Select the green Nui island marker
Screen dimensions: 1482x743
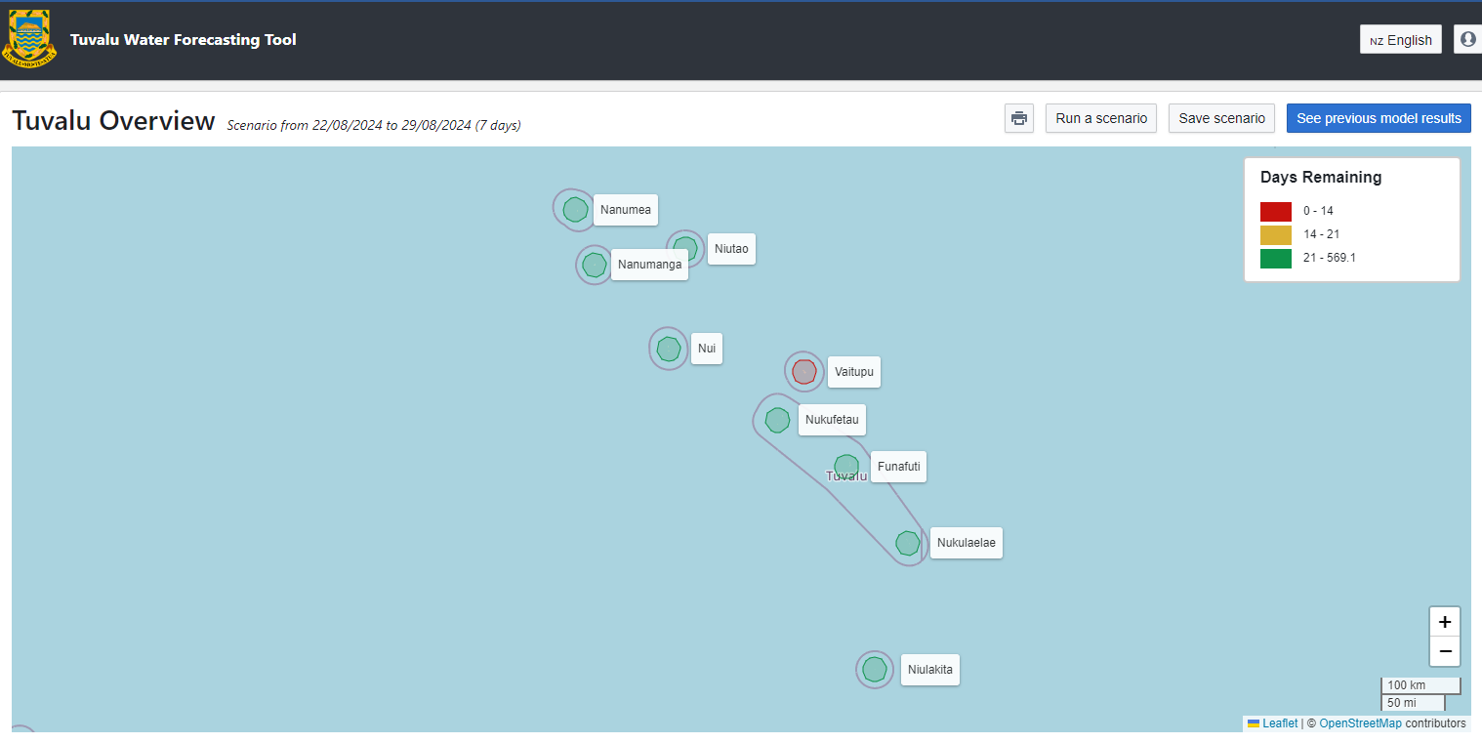[x=668, y=349]
